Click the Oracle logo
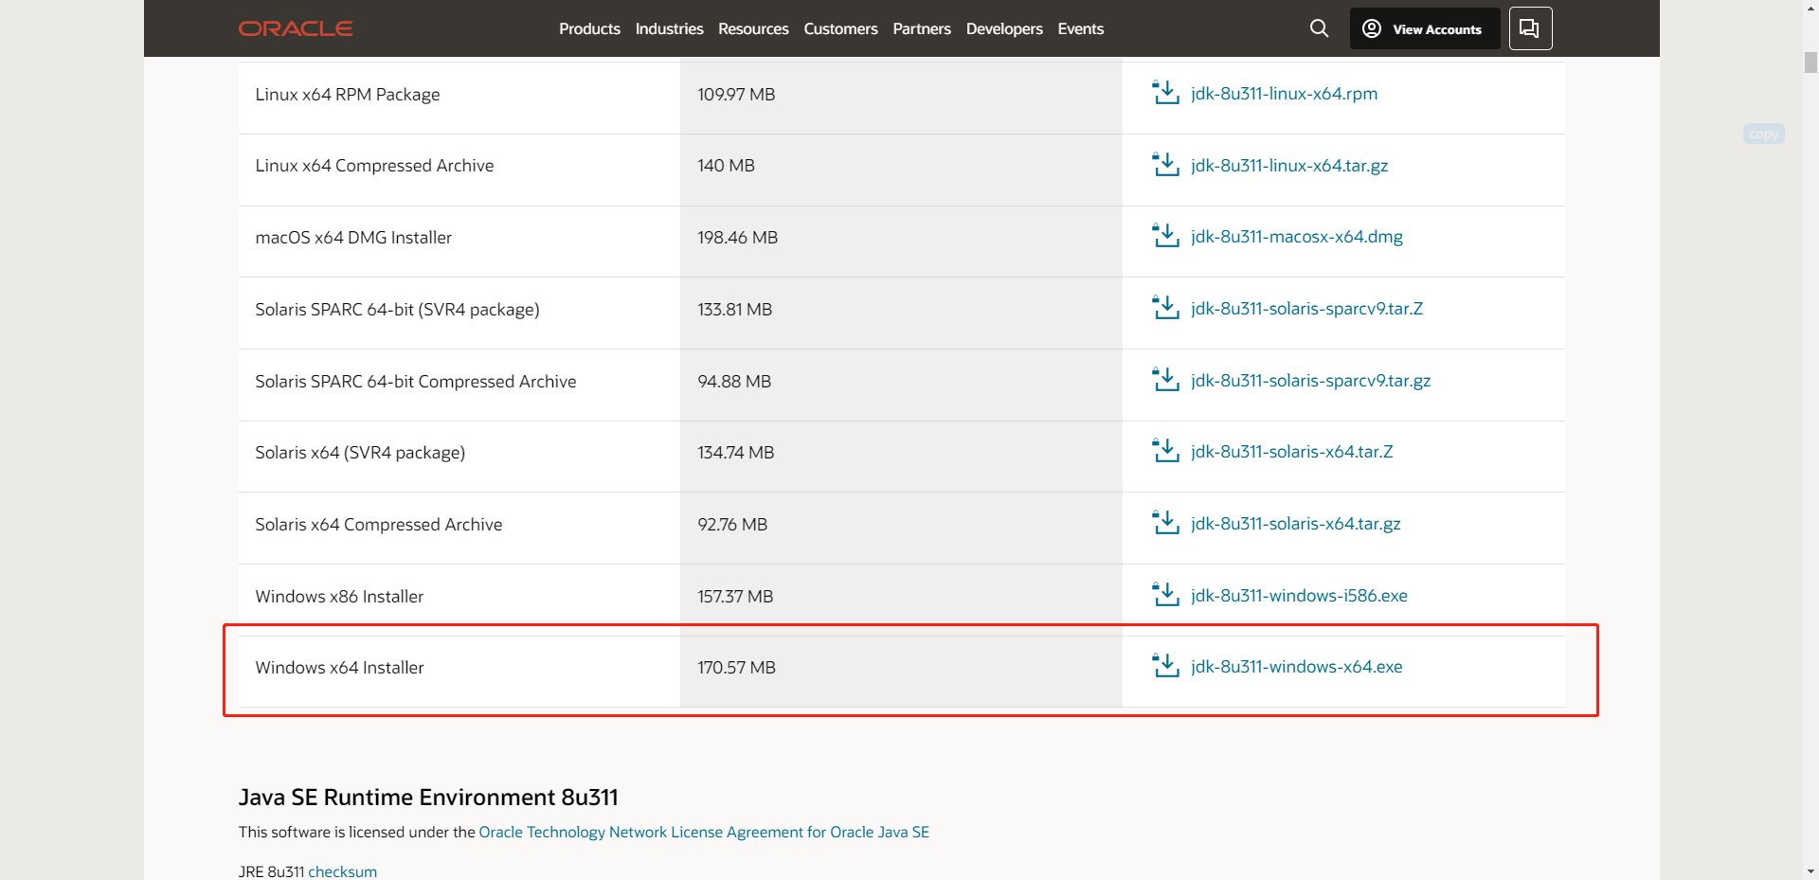The width and height of the screenshot is (1819, 880). coord(296,28)
